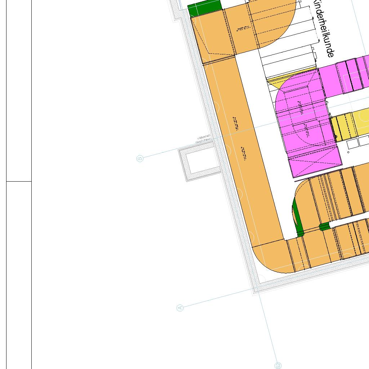Image resolution: width=369 pixels, height=369 pixels.
Task: Select the rotated Kinderheilkunde text label
Action: click(324, 28)
